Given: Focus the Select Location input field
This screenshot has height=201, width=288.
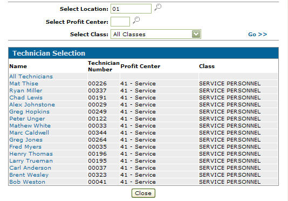Looking at the screenshot, I should [131, 9].
